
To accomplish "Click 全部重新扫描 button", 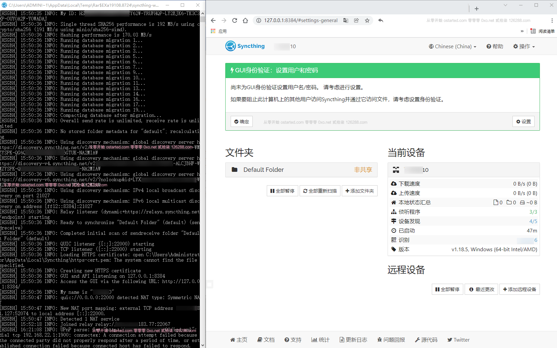I will pyautogui.click(x=320, y=191).
